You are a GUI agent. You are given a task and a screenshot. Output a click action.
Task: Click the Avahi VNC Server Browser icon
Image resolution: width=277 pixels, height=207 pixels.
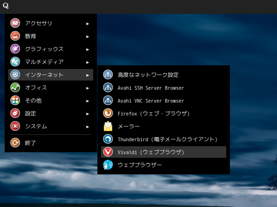pos(108,100)
